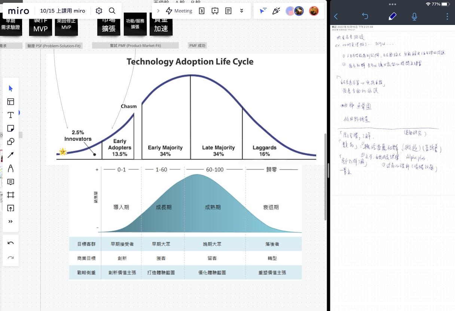Open the Sticky note tool

click(10, 128)
